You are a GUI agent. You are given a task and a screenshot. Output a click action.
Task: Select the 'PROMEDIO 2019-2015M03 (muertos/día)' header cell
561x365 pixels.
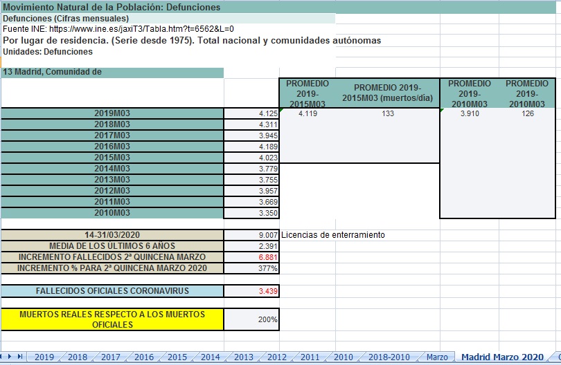click(387, 93)
